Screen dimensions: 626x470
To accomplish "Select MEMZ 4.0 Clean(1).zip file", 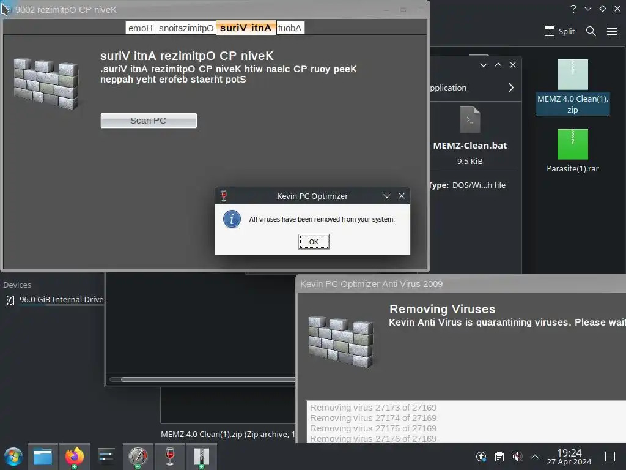I will (572, 88).
